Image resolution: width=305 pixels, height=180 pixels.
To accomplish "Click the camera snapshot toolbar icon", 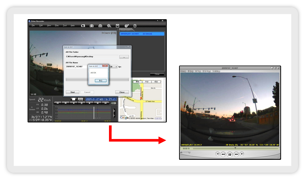I will 92,25.
